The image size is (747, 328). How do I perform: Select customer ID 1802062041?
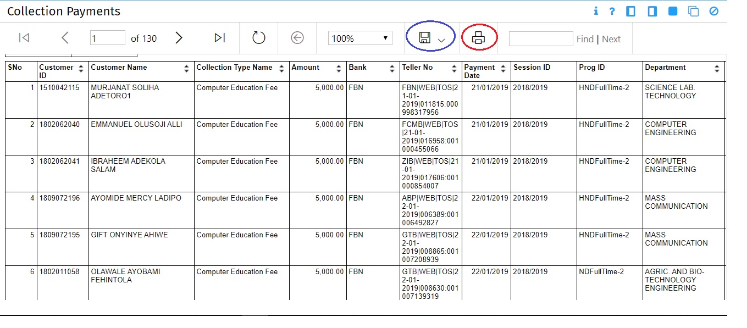(59, 162)
